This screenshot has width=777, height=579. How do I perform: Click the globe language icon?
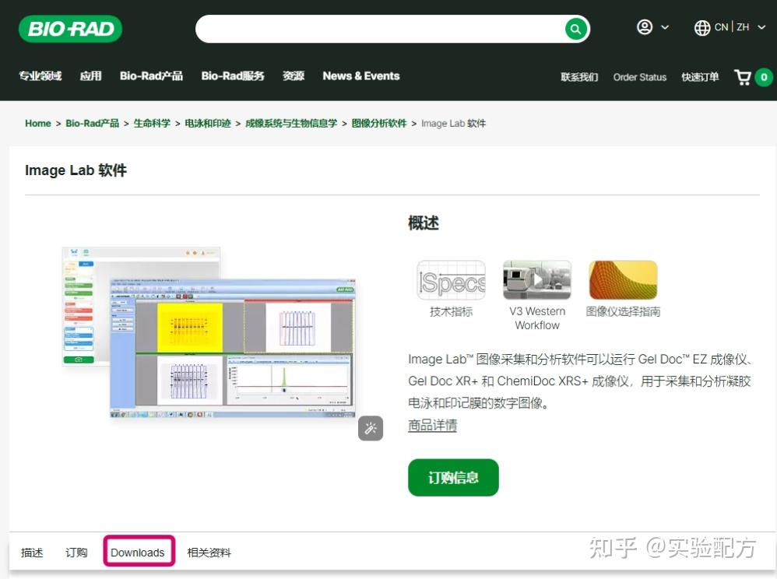coord(701,28)
